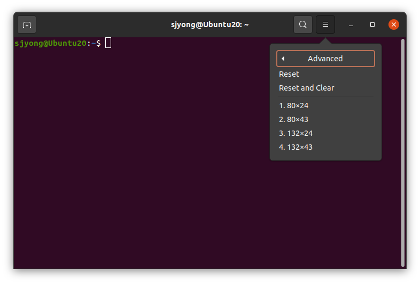Go back from the Advanced submenu
420x284 pixels.
pyautogui.click(x=325, y=59)
